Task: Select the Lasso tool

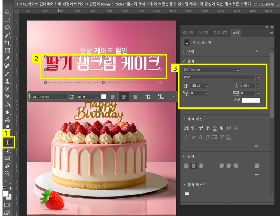Action: [7, 27]
